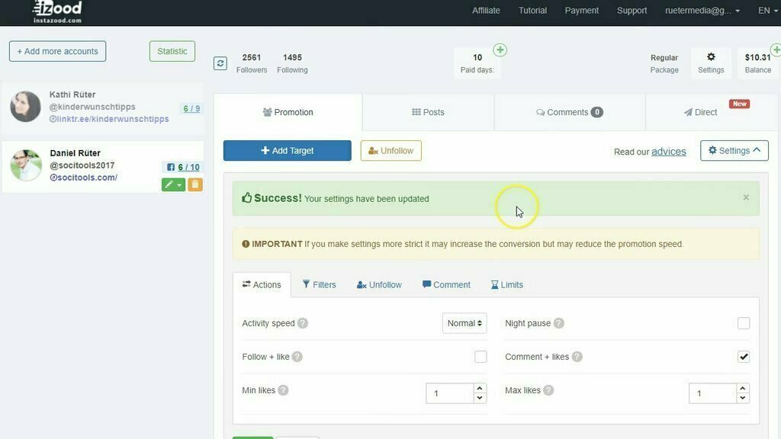
Task: Open the green pencil edit dropdown
Action: pyautogui.click(x=173, y=184)
